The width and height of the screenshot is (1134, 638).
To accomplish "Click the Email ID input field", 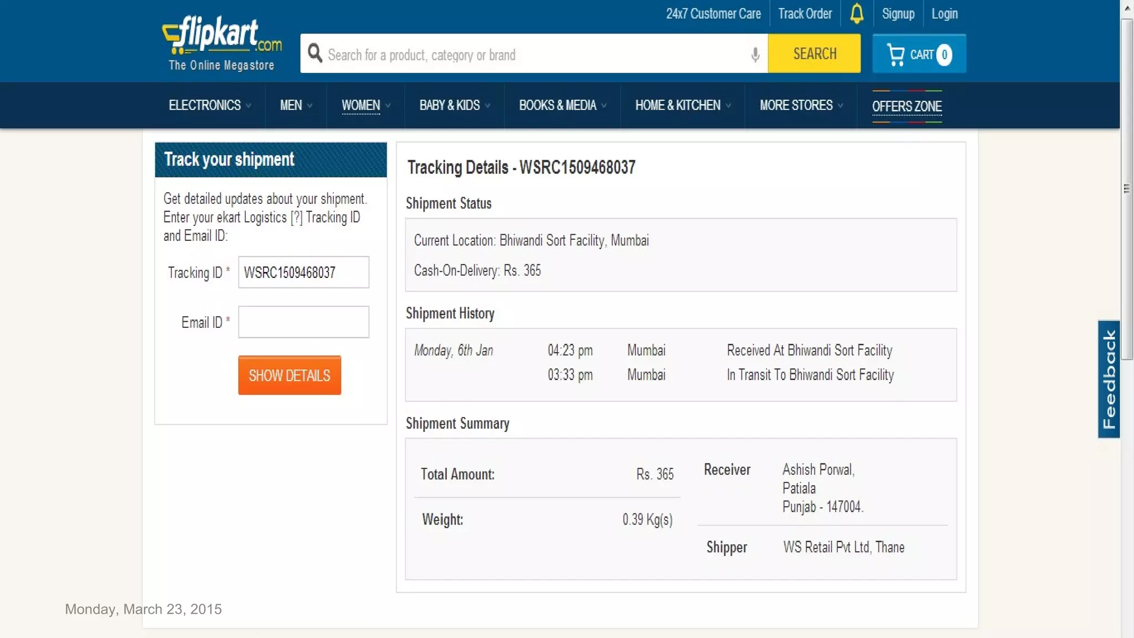I will click(303, 322).
